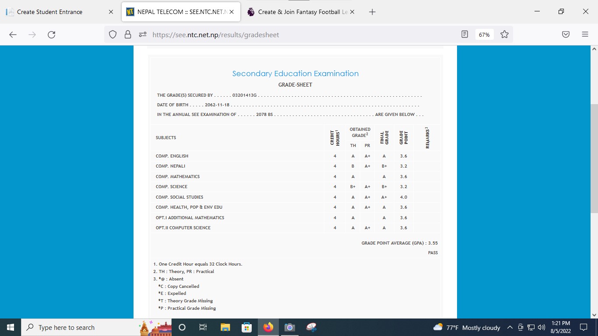
Task: Close the Nepal Telecom tab
Action: point(232,12)
